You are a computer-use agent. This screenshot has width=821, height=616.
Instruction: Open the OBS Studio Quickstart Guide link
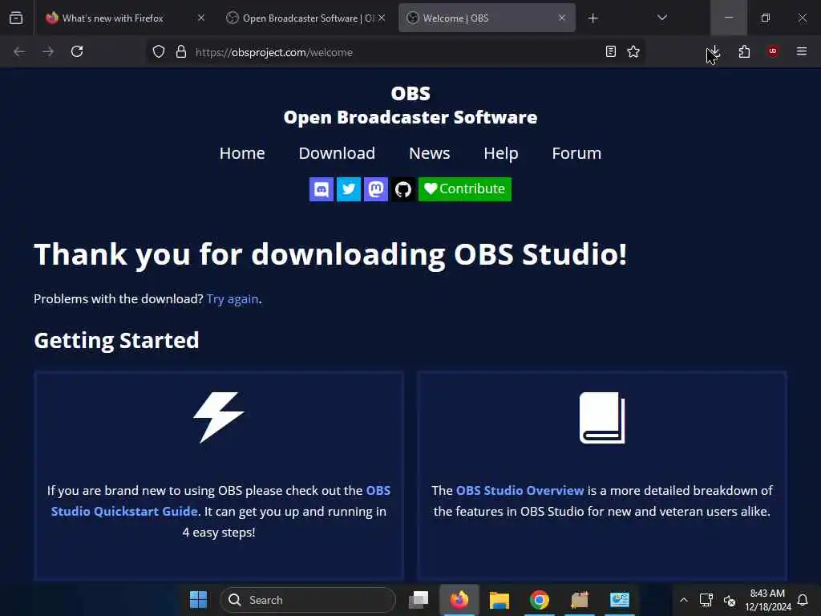pyautogui.click(x=220, y=500)
